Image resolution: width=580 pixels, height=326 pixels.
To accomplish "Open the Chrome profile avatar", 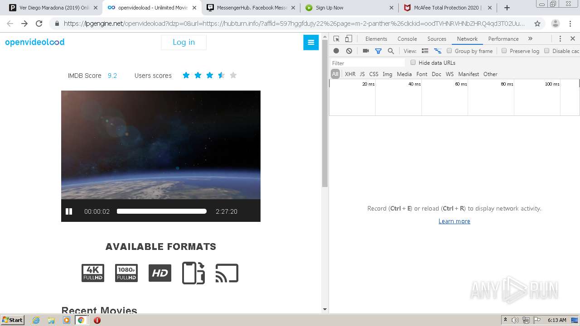I will (x=555, y=24).
